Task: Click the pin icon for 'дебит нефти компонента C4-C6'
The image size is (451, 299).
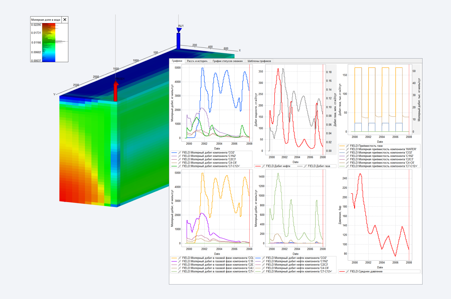Action: 264,268
